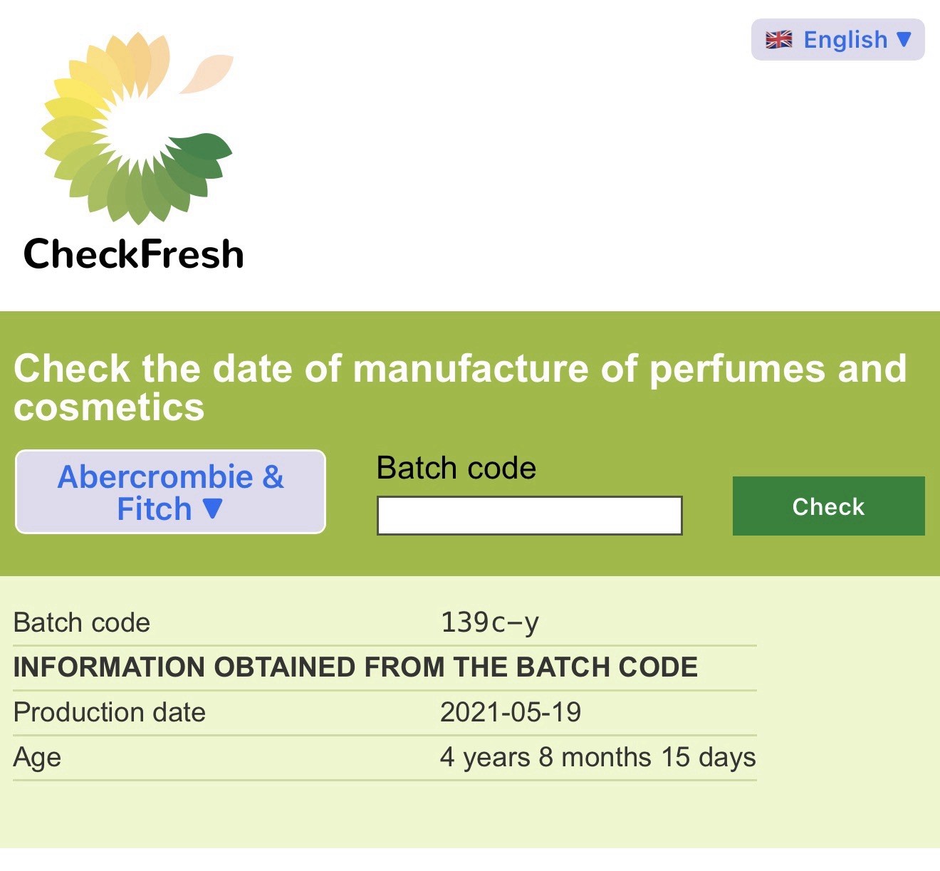Viewport: 940px width, 871px height.
Task: Focus the Batch code input field
Action: click(x=529, y=516)
